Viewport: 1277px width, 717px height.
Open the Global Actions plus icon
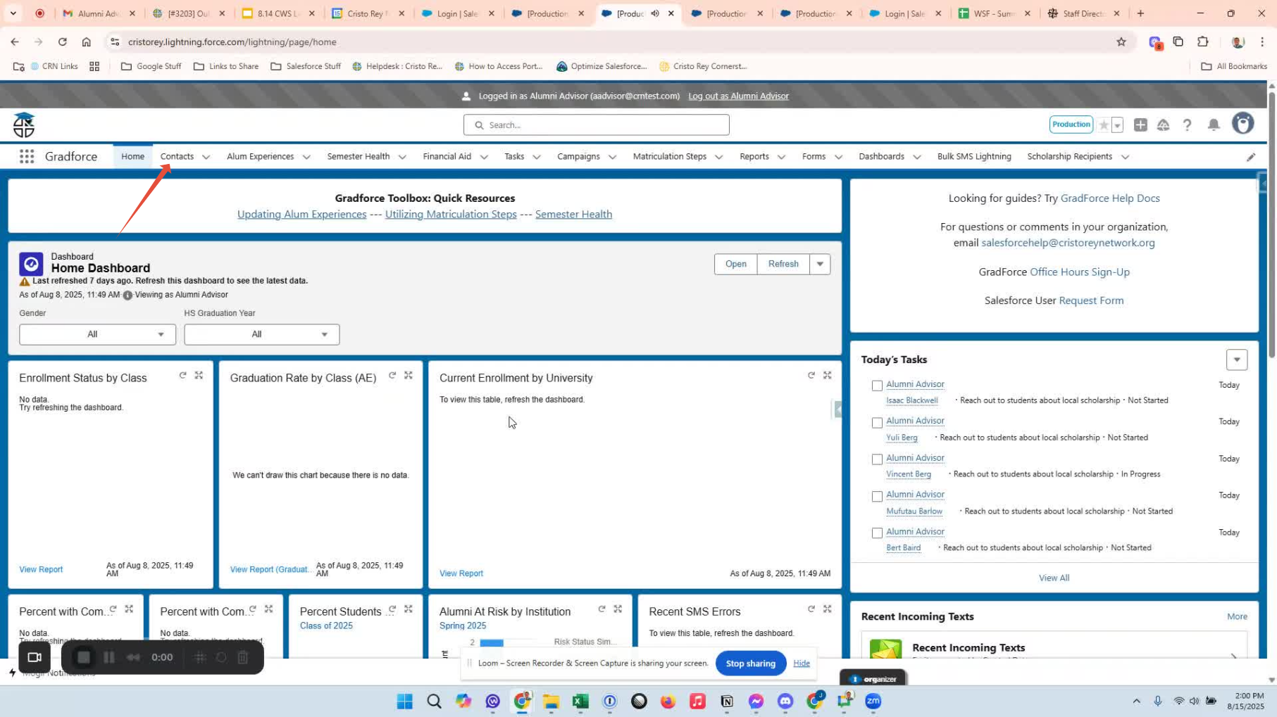[x=1140, y=125]
